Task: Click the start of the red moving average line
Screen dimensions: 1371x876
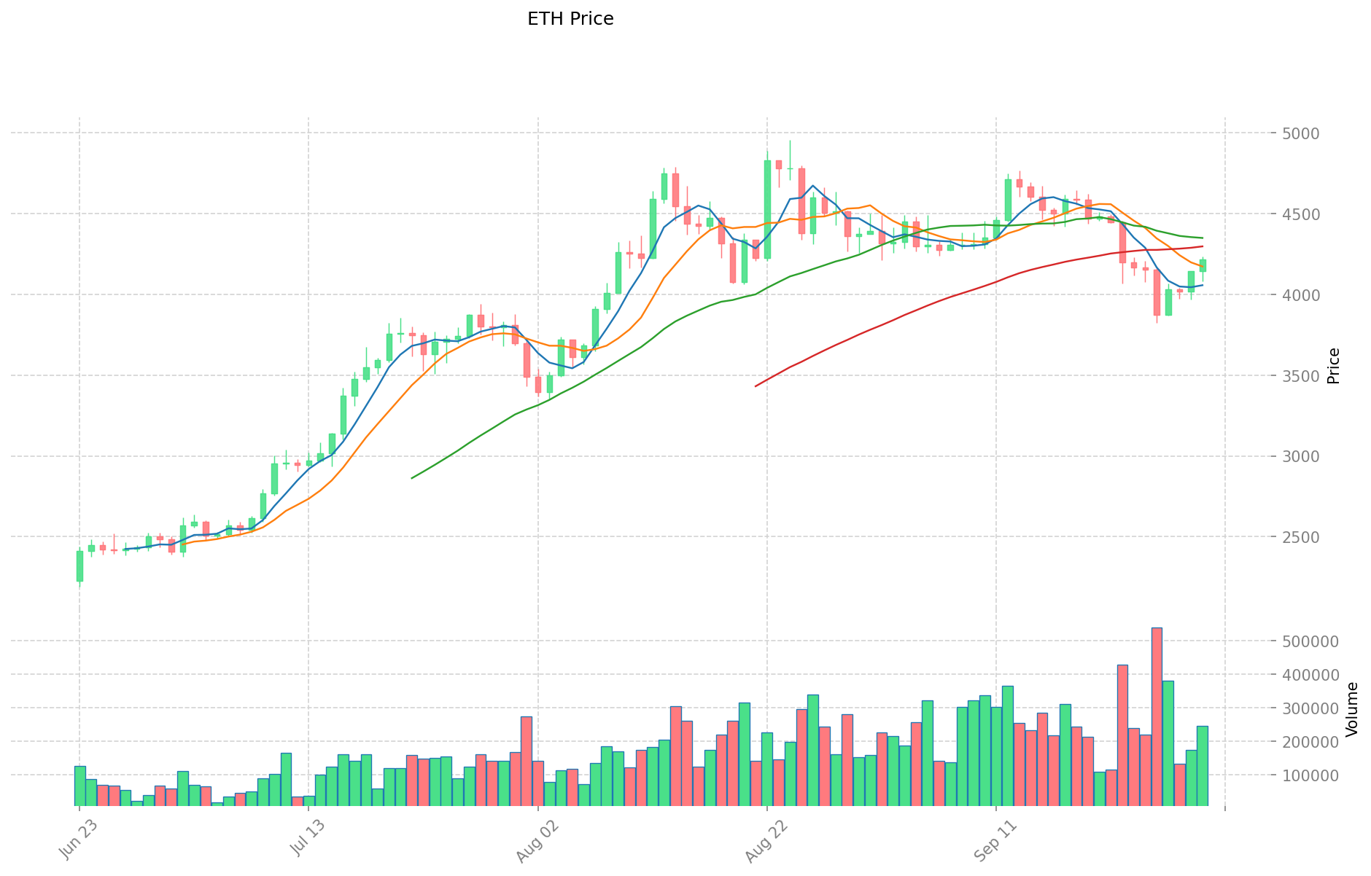Action: point(756,386)
